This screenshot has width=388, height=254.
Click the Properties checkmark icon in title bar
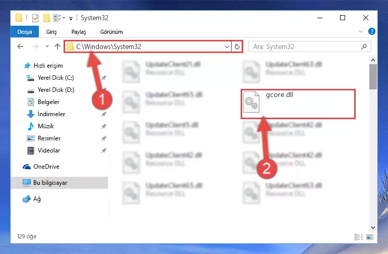[35, 18]
